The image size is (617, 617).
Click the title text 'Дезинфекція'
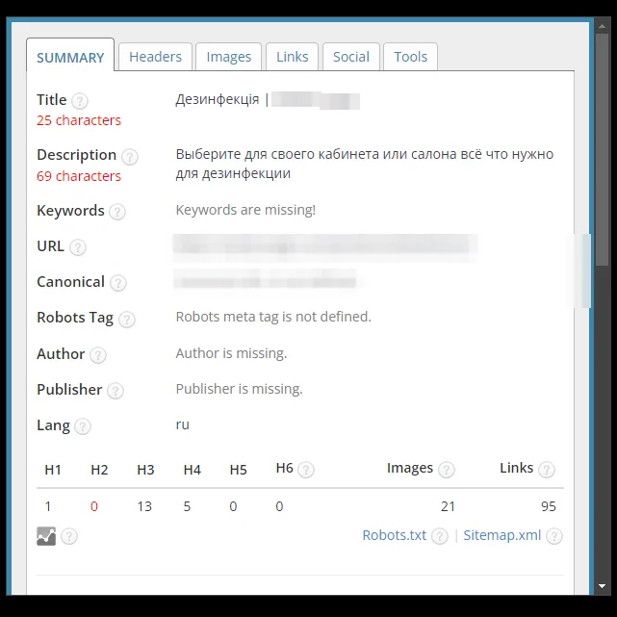click(218, 99)
